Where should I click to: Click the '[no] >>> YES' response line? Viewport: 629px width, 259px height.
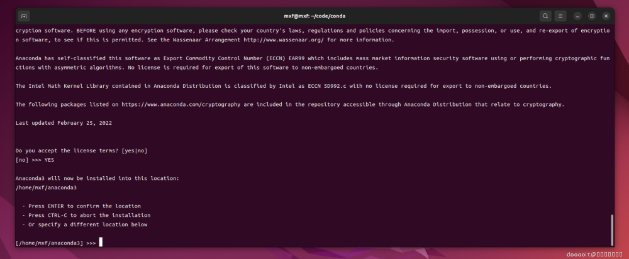click(x=35, y=160)
